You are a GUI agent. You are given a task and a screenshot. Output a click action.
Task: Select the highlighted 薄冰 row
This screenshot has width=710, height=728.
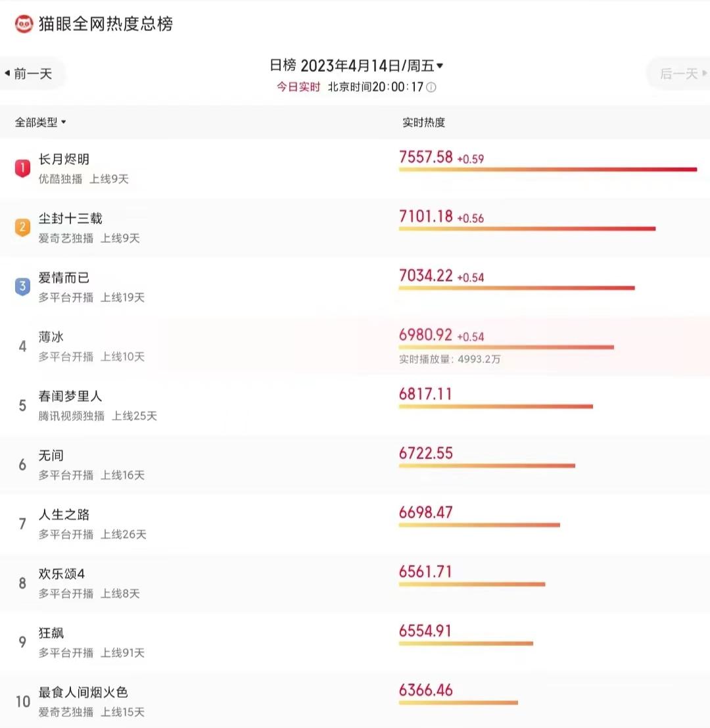point(355,346)
